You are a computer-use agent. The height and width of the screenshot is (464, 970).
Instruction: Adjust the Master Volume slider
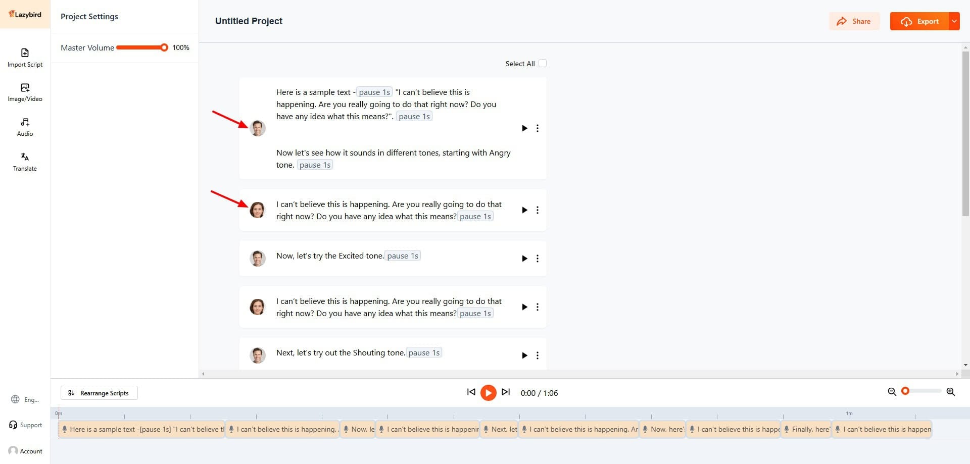coord(164,47)
